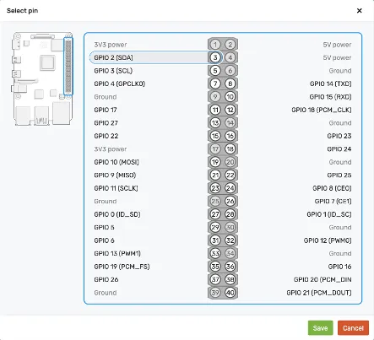Click the Raspberry Pi board thumbnail
Image resolution: width=374 pixels, height=340 pixels.
[42, 78]
